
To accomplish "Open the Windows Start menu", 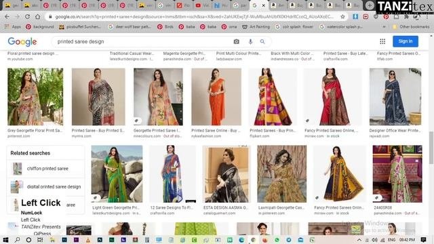I will pos(5,239).
